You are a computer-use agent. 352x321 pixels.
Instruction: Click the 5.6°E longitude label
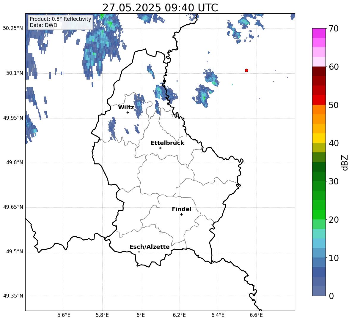(64, 315)
